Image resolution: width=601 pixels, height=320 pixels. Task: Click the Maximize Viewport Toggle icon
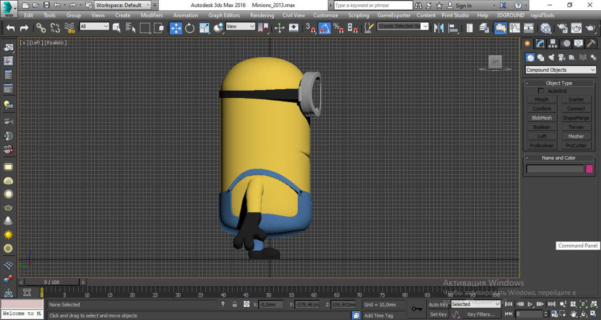(592, 314)
